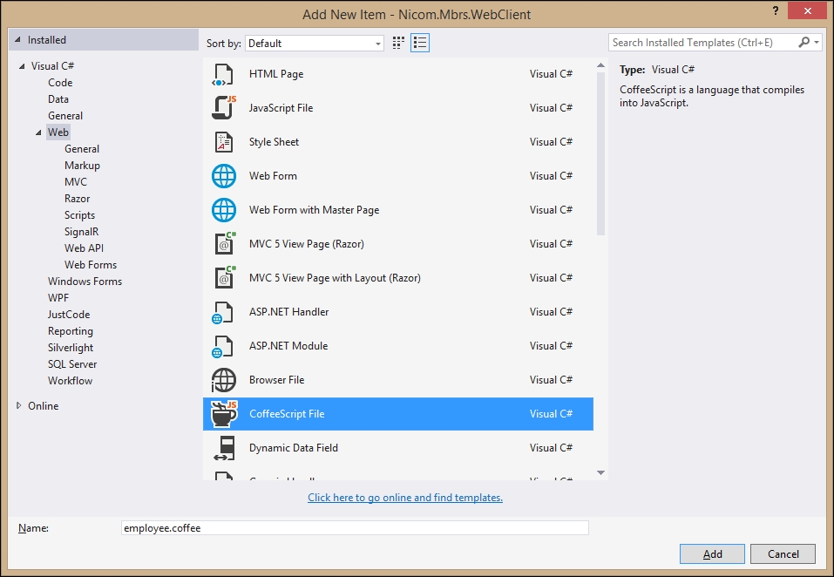Select the JavaScript File icon
The height and width of the screenshot is (577, 834).
coord(224,108)
